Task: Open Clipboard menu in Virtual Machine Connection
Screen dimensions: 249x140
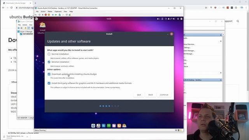Action: tap(58, 12)
